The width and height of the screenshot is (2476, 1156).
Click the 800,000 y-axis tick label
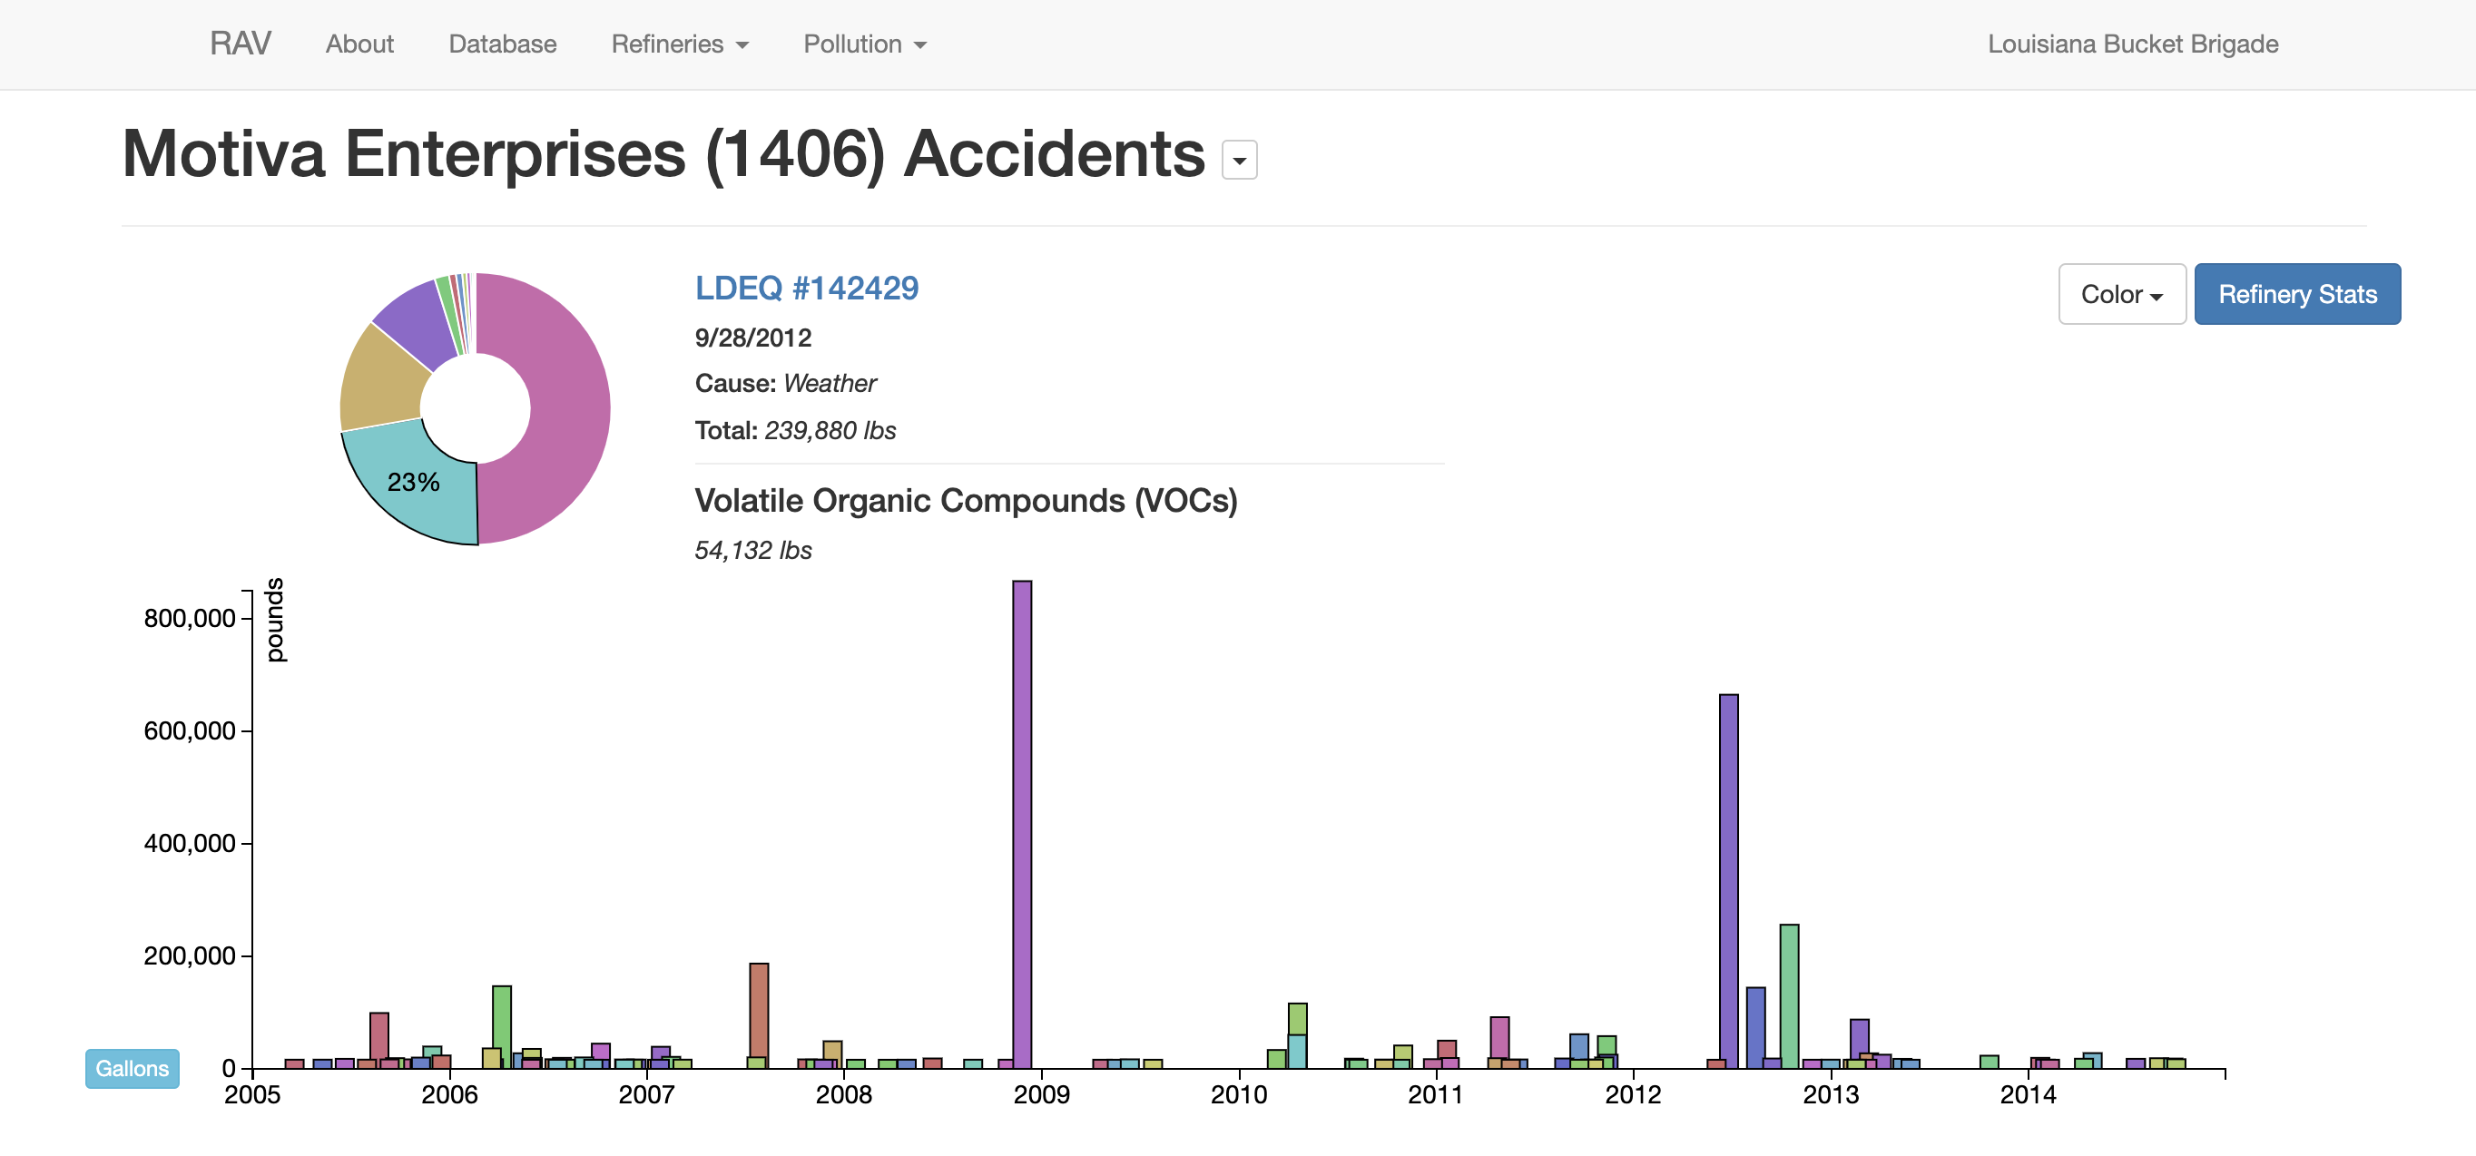(x=190, y=619)
